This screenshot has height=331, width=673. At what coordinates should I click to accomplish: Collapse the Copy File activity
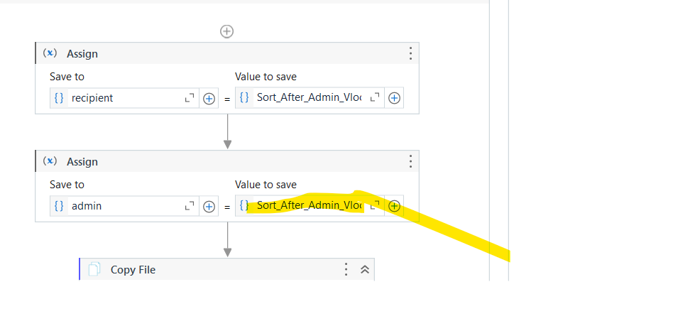point(365,269)
